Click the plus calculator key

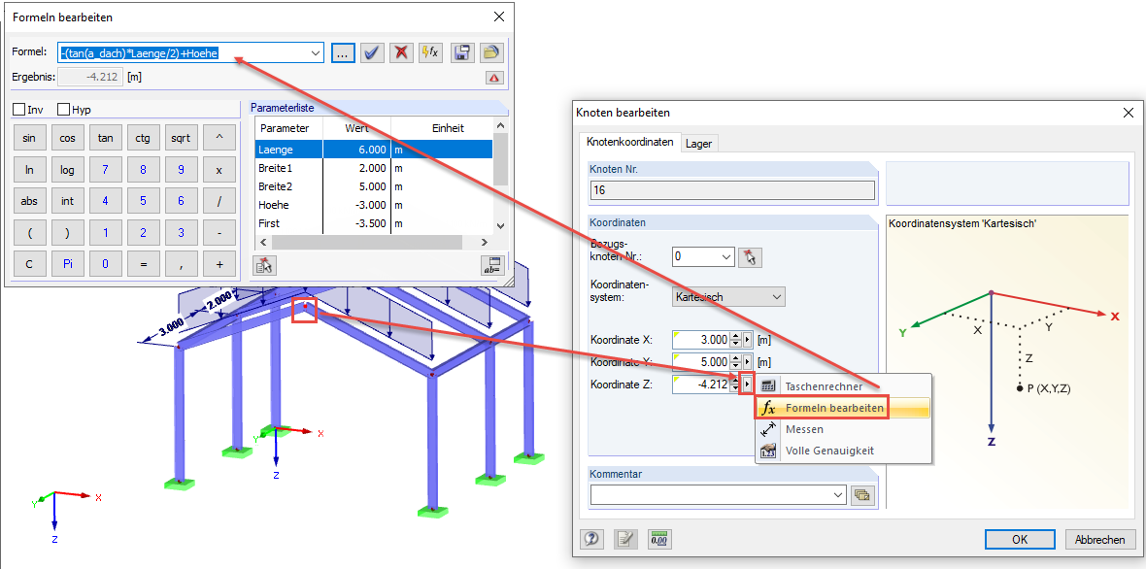point(219,264)
